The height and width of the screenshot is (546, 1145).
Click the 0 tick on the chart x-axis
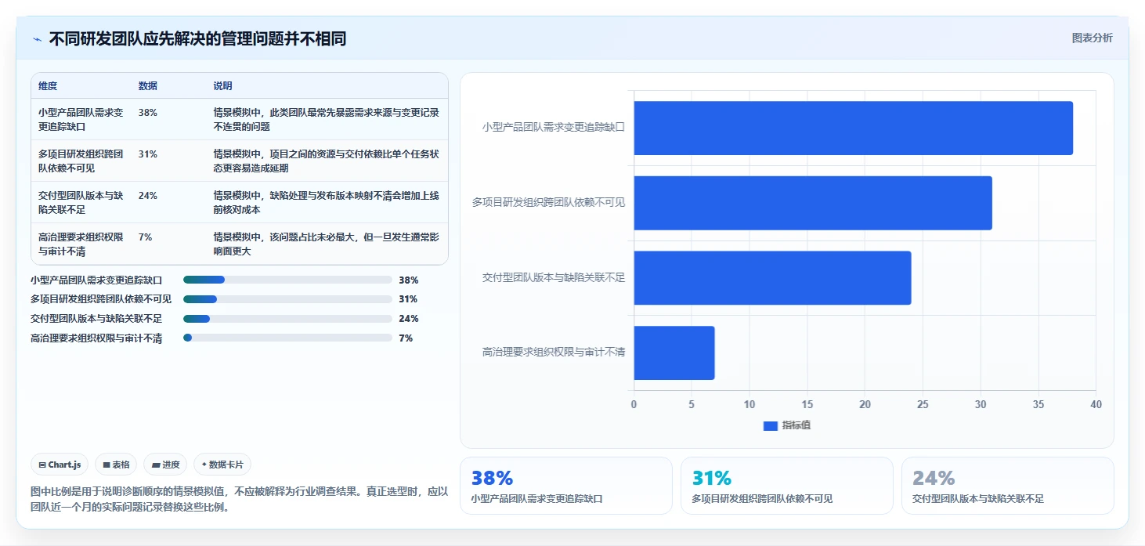(634, 404)
